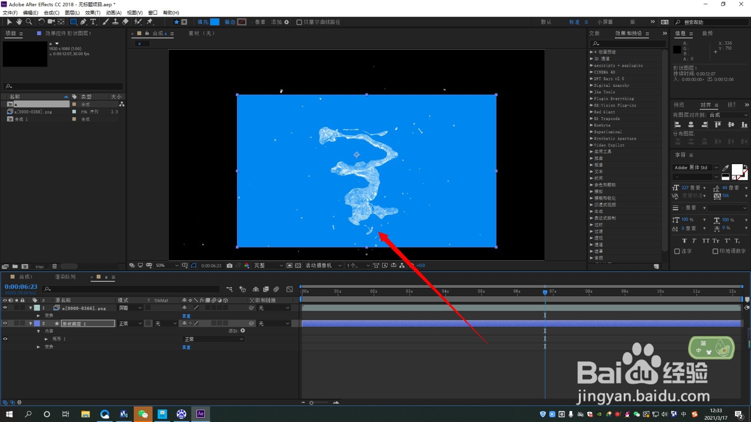Hide the a[0000-0366].png layer

(x=5, y=308)
